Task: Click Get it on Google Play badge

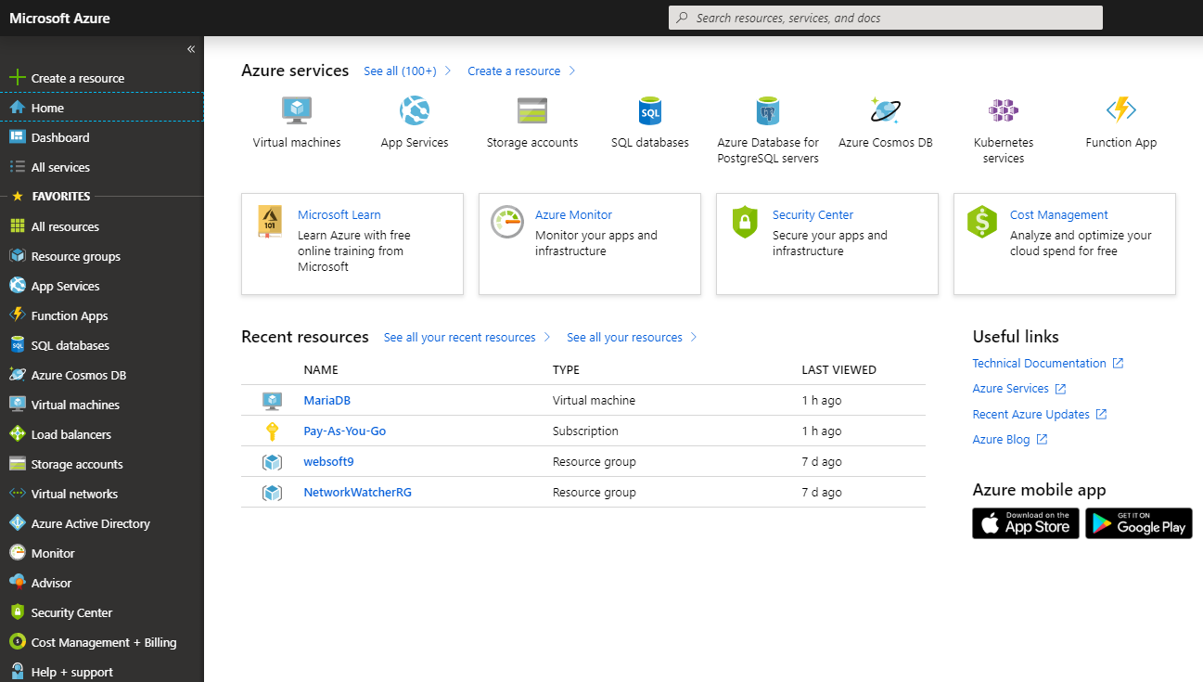Action: pyautogui.click(x=1139, y=523)
